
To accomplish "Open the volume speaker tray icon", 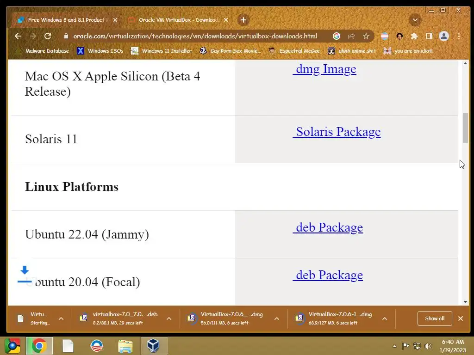I will click(x=428, y=346).
